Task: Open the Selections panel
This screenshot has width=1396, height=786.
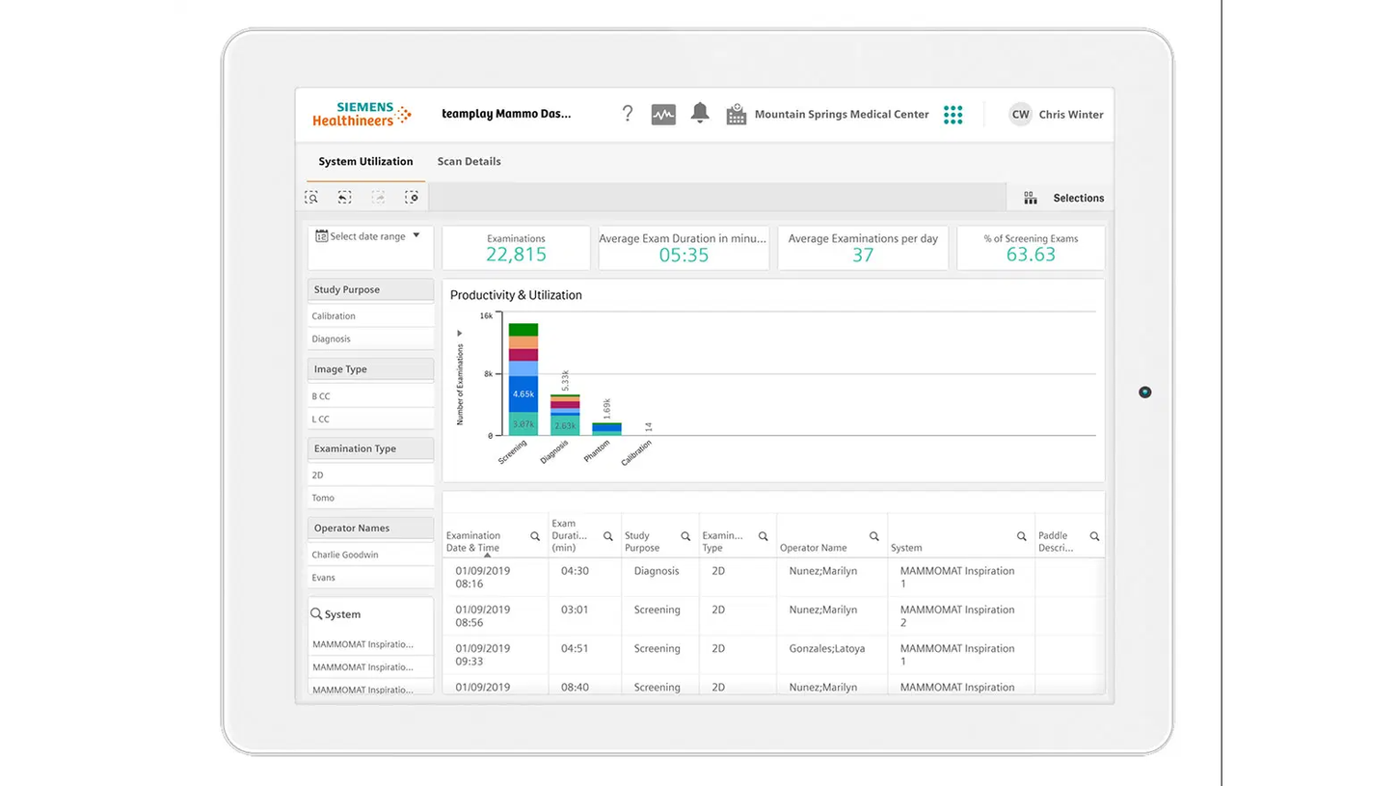Action: tap(1063, 198)
